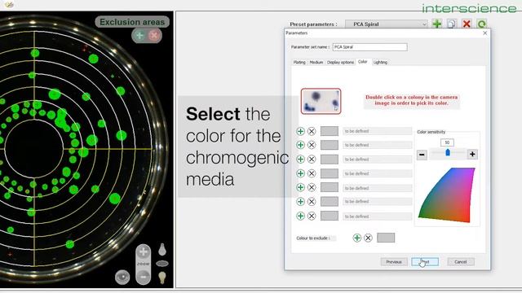Click the color sensitivity slider handle
The image size is (522, 293).
coord(448,152)
